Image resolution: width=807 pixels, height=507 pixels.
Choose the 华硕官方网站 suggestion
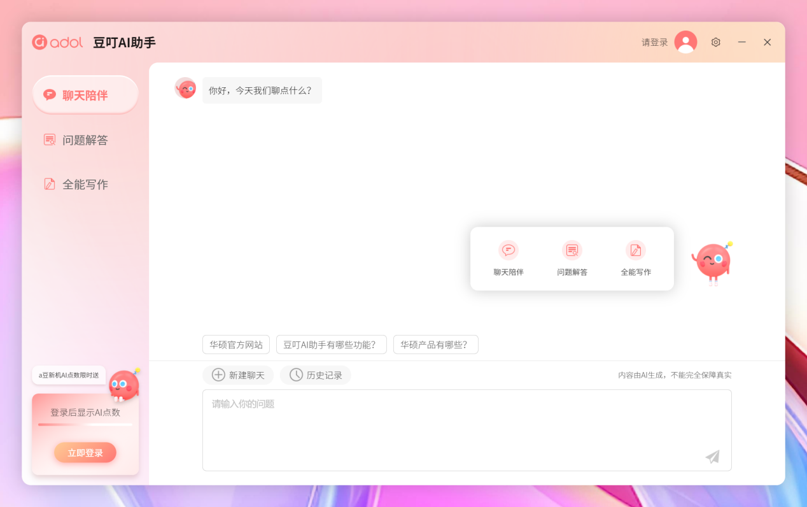236,345
